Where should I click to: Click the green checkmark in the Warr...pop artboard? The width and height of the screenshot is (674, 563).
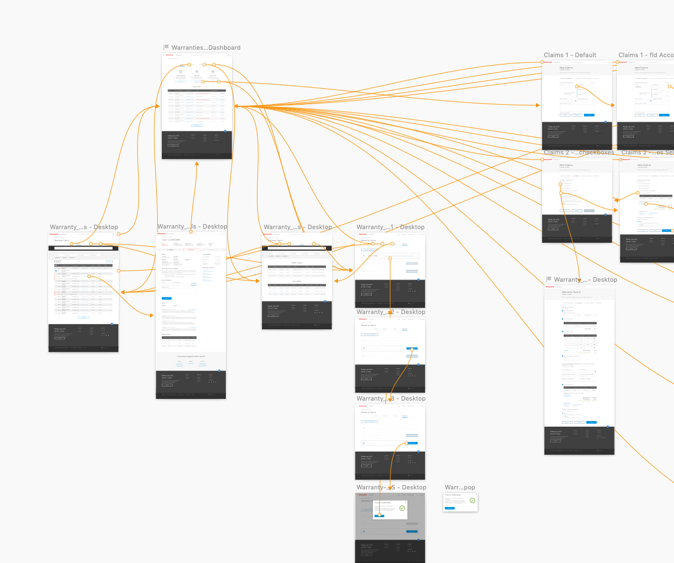473,500
